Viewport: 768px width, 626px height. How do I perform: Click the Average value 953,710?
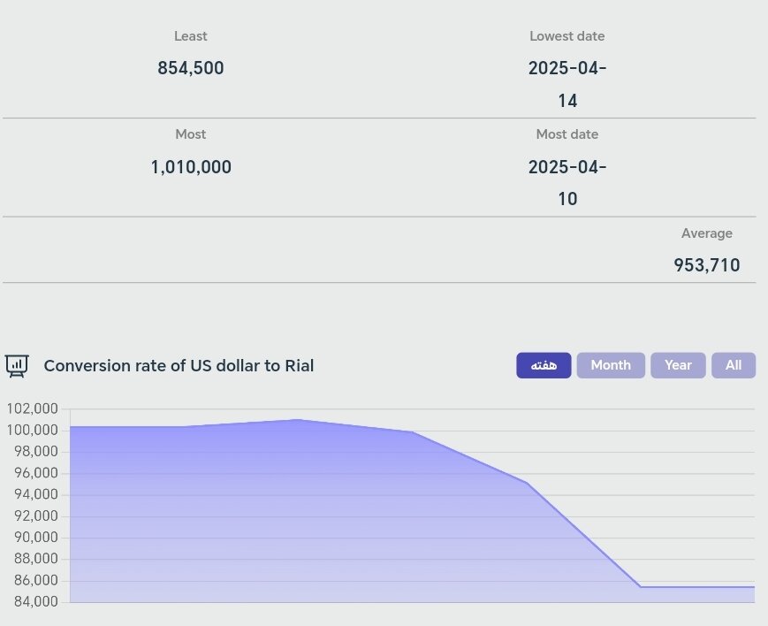(x=706, y=265)
